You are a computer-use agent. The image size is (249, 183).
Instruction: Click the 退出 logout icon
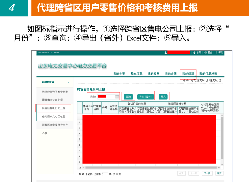click(x=205, y=53)
